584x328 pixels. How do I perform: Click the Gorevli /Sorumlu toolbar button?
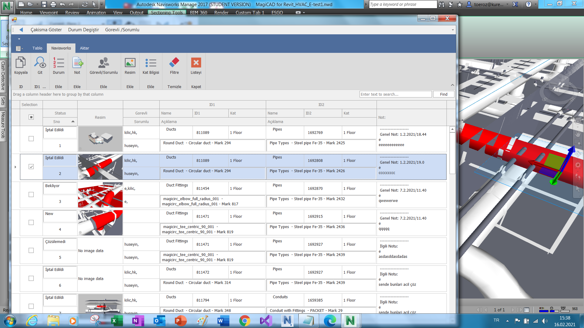122,30
